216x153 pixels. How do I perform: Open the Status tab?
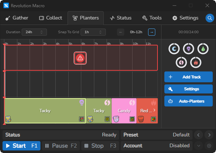coord(121,18)
